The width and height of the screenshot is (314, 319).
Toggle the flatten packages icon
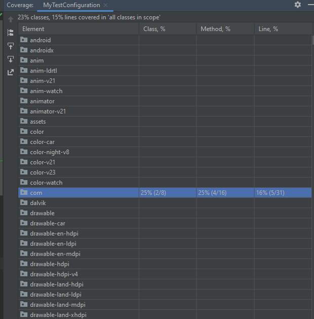tap(11, 32)
